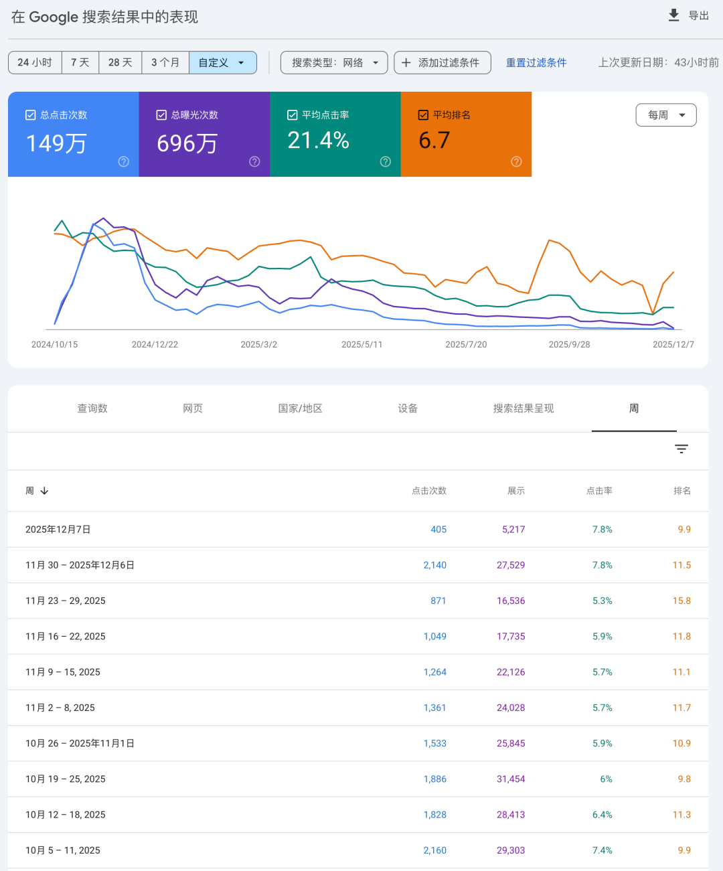723x871 pixels.
Task: Click the 405 clicks value
Action: (438, 530)
